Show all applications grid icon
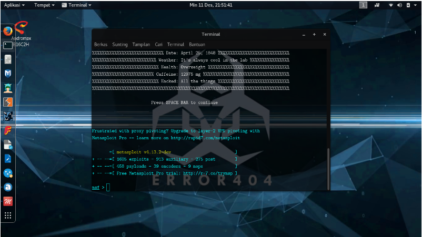The width and height of the screenshot is (422, 237). [x=8, y=215]
